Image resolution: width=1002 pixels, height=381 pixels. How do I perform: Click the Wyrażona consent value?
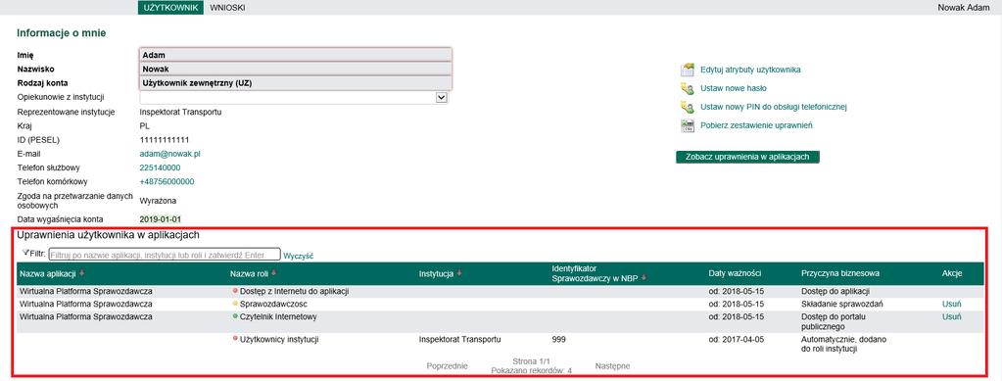158,201
